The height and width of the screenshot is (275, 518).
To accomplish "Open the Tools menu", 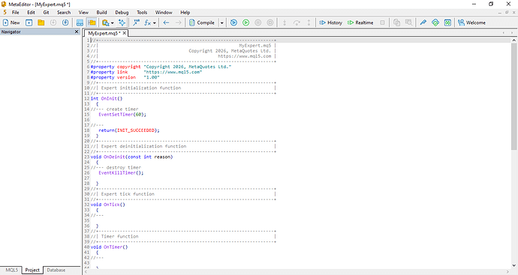I will coord(142,12).
